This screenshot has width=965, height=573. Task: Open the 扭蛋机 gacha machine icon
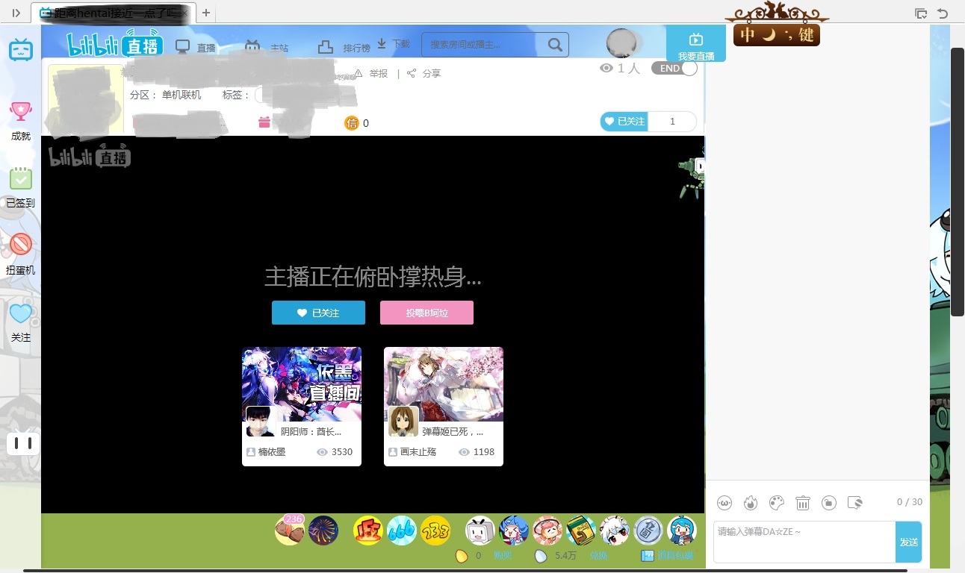(21, 245)
